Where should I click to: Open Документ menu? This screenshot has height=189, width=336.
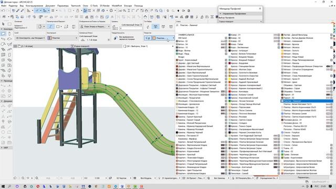tap(50, 6)
